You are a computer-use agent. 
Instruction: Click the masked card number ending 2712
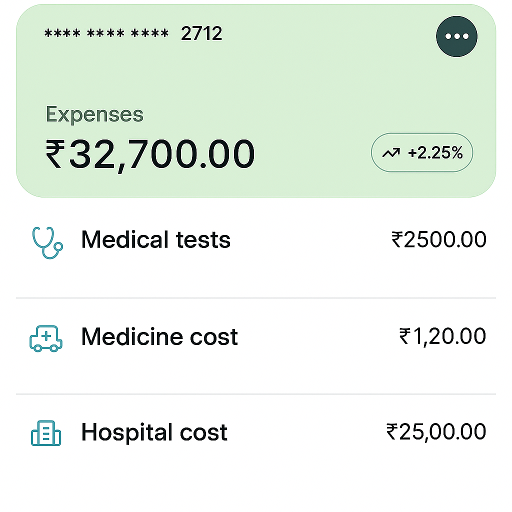[133, 34]
